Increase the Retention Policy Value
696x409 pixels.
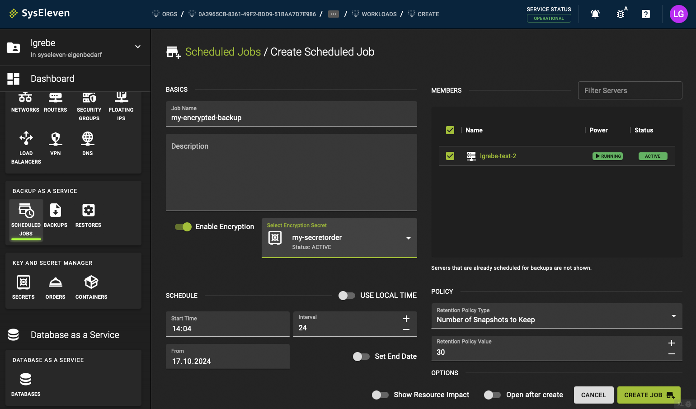pos(672,343)
